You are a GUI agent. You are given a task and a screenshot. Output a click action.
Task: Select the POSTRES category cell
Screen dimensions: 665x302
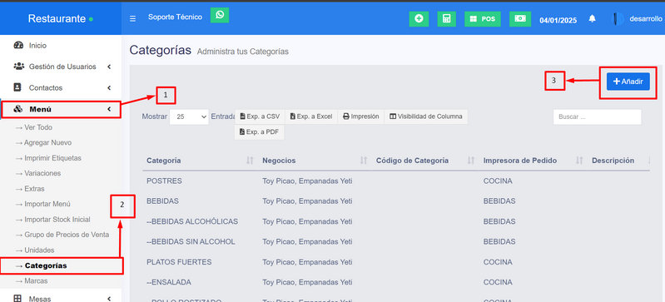(164, 181)
